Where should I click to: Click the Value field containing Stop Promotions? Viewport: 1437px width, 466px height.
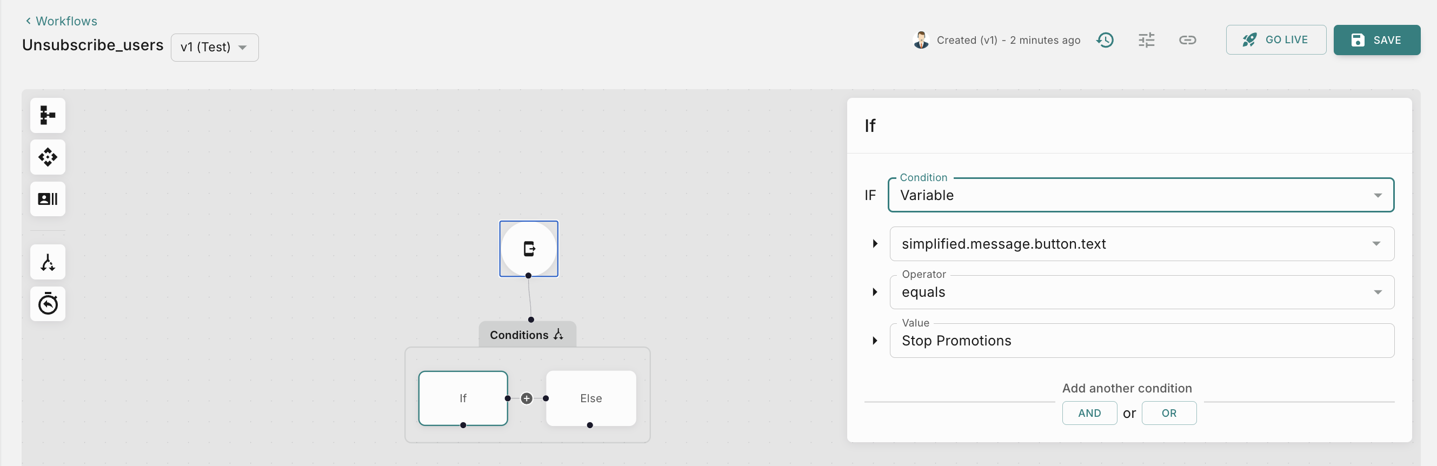pos(1141,341)
